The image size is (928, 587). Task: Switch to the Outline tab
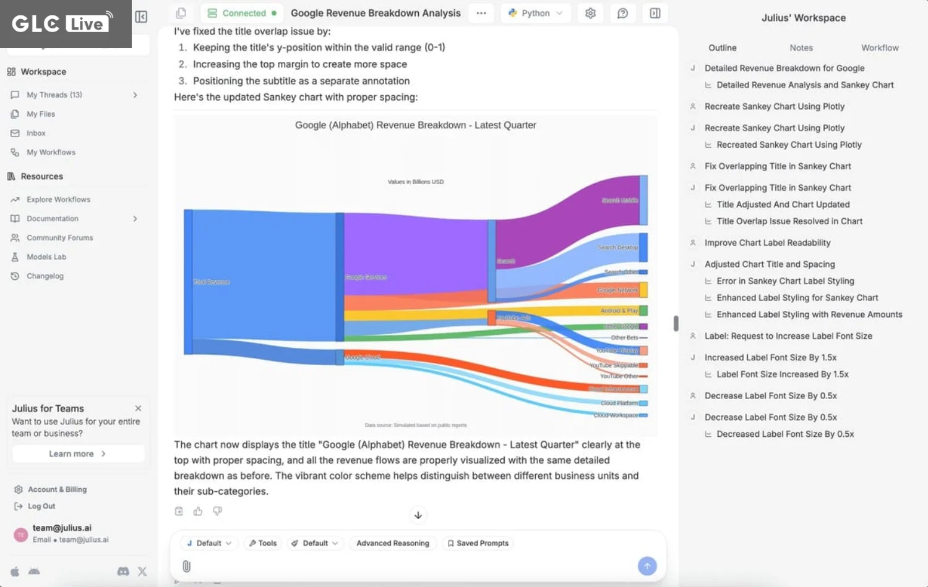pyautogui.click(x=723, y=48)
